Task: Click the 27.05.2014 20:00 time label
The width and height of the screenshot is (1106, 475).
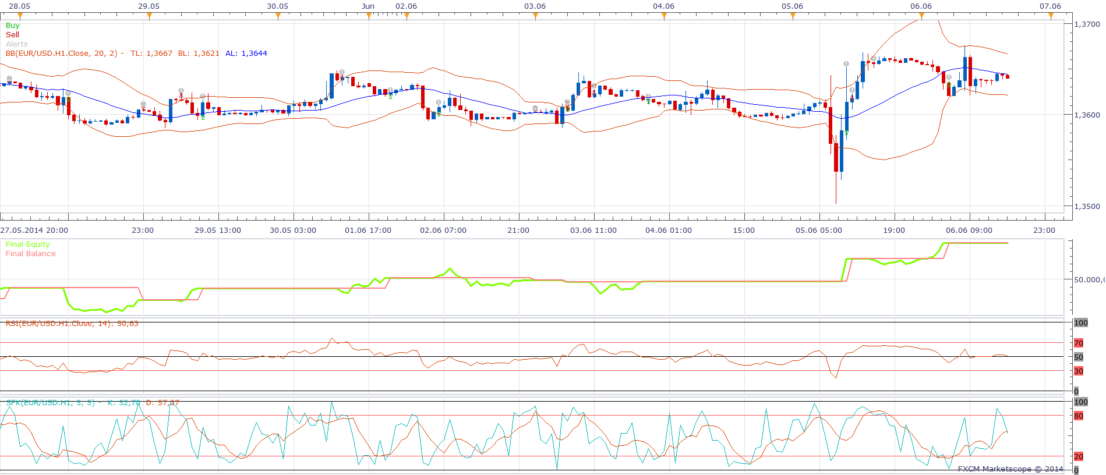Action: click(x=34, y=230)
